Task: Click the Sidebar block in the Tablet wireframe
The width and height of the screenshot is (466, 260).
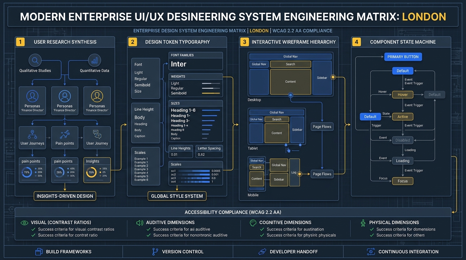Action: pyautogui.click(x=297, y=130)
